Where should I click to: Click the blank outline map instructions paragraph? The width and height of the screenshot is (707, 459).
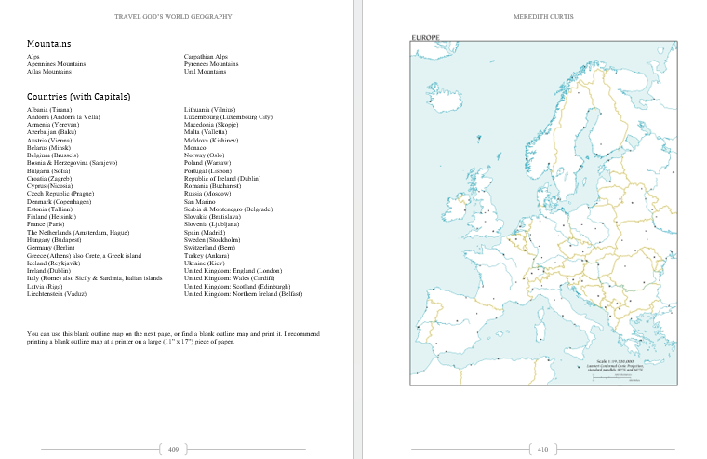point(173,338)
